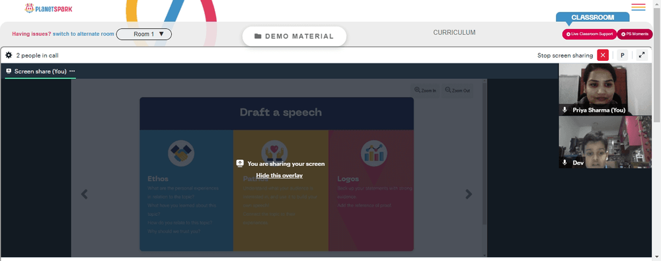The width and height of the screenshot is (661, 261).
Task: Click the folder icon in Demo Material
Action: [258, 36]
